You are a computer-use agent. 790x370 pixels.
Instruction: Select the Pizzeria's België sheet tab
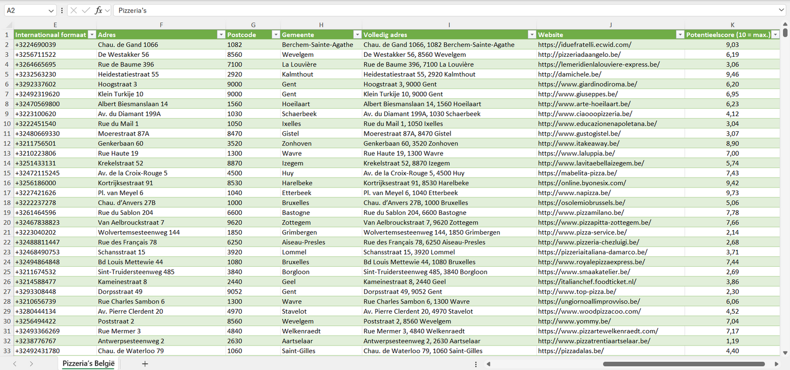coord(89,363)
